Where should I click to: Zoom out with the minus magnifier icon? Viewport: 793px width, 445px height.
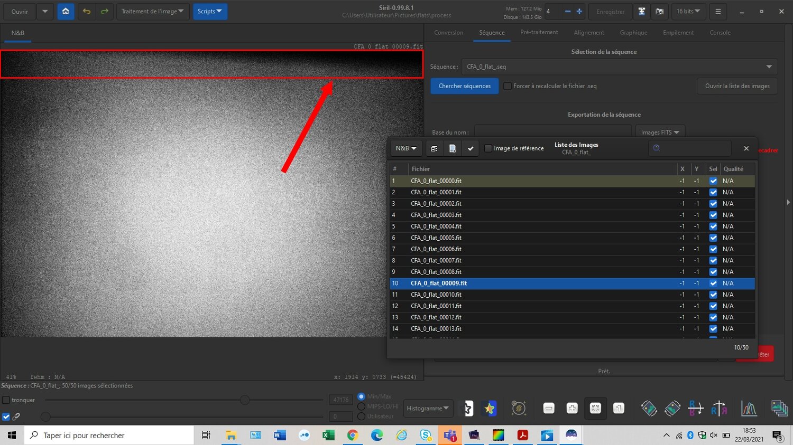coord(549,408)
